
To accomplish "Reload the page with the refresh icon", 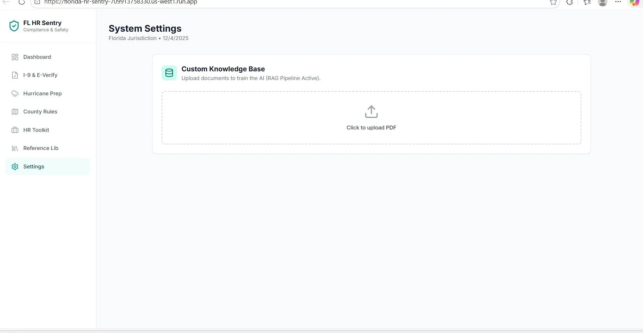I will tap(22, 2).
